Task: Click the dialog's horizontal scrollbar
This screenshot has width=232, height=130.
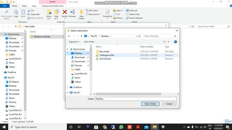Action: coord(128,94)
